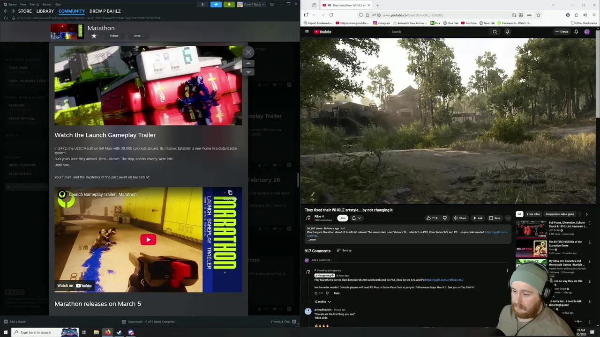Click YouTube search magnifier button
This screenshot has height=337, width=600.
pos(495,32)
